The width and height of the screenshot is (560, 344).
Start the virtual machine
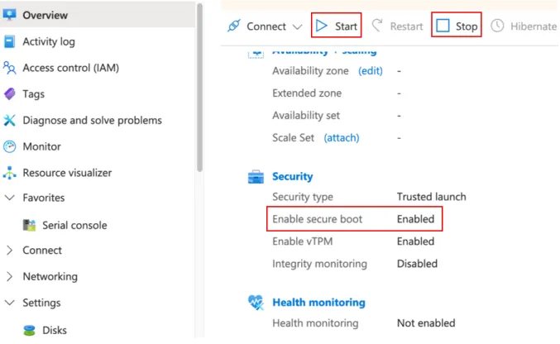click(336, 26)
